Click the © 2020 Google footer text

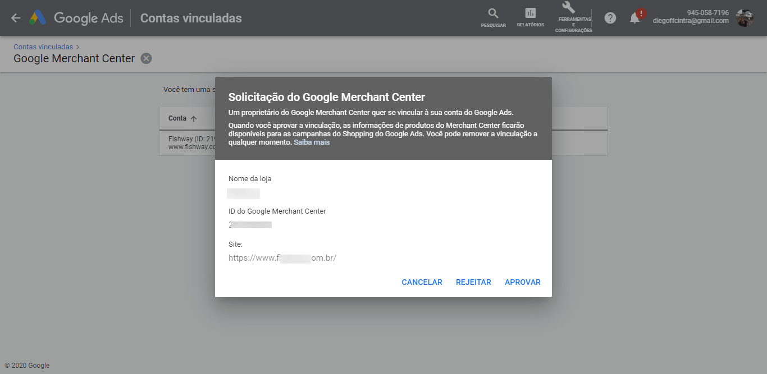coord(27,366)
